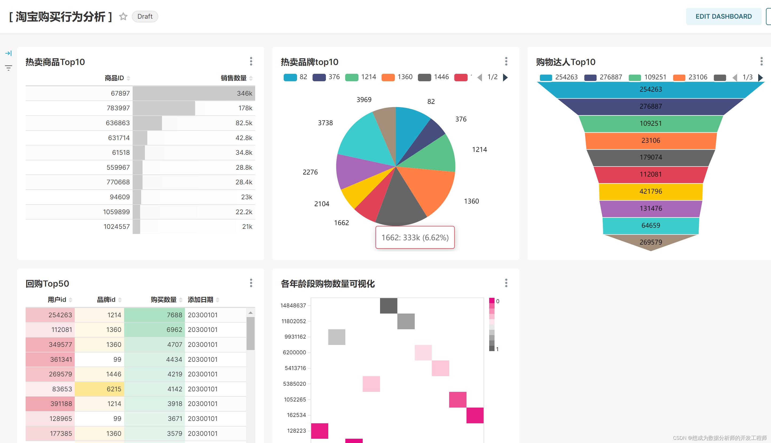771x443 pixels.
Task: Toggle brand 1360 in the pie legend
Action: (397, 77)
